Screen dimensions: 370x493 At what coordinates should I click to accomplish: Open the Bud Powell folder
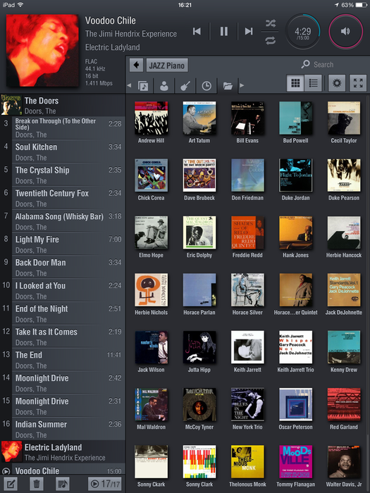[295, 123]
